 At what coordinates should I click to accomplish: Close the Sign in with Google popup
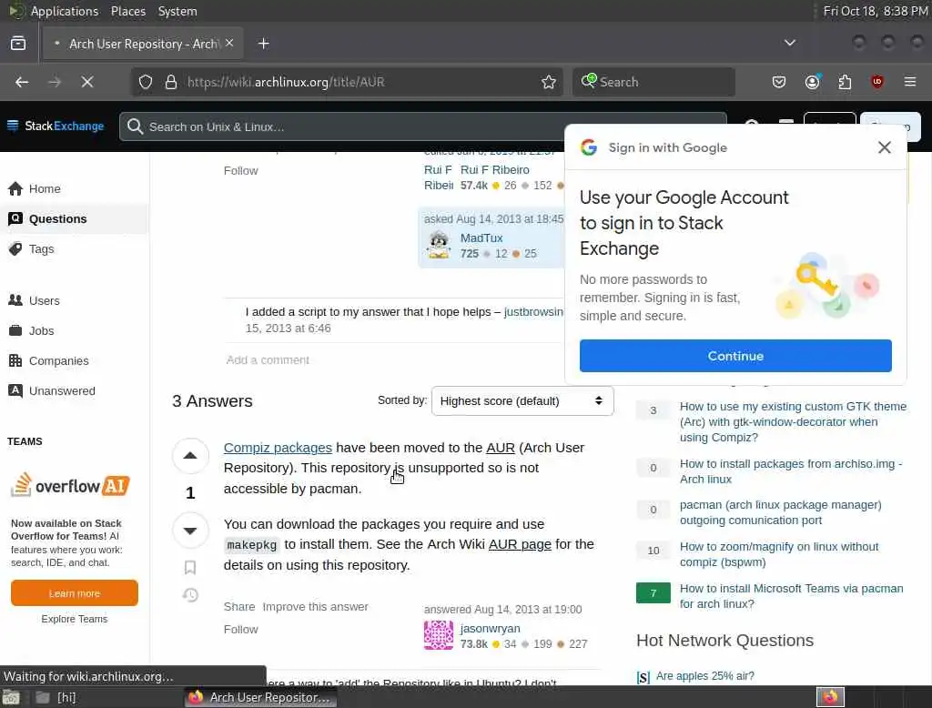(x=885, y=147)
